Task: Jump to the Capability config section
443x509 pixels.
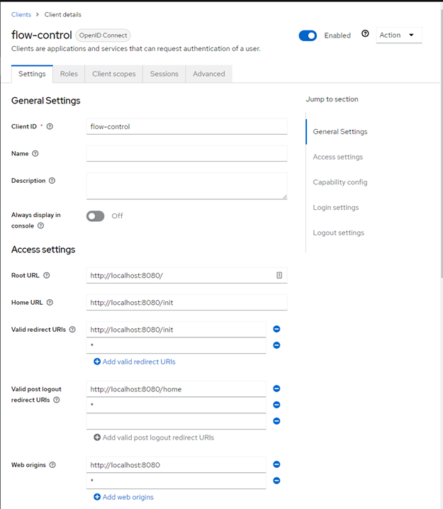Action: [340, 182]
